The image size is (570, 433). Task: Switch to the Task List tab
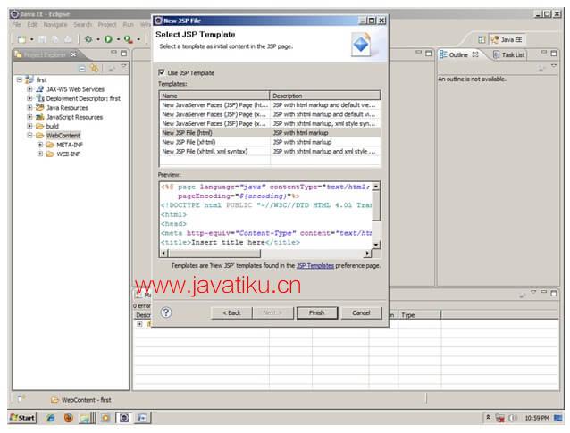(509, 54)
